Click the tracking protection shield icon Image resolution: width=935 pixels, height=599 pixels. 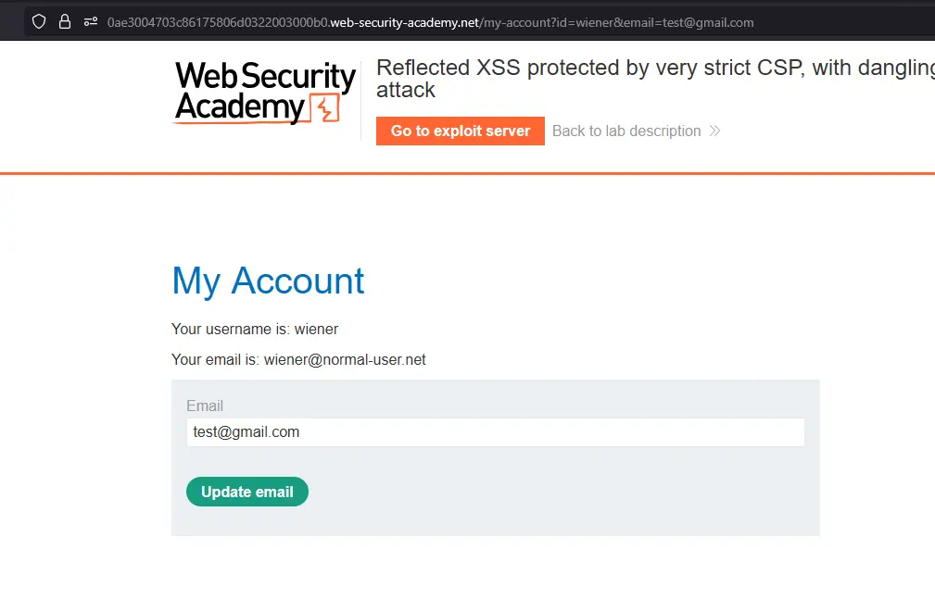pos(39,21)
